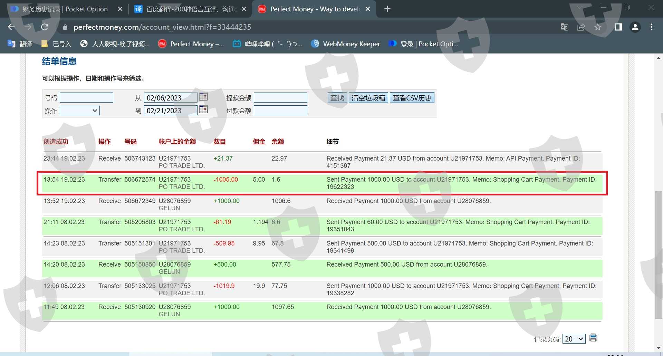Click the 号码 batch number input field
Image resolution: width=663 pixels, height=356 pixels.
pyautogui.click(x=86, y=98)
